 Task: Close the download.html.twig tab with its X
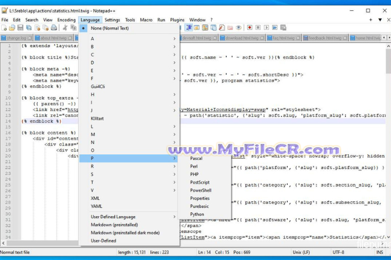coord(262,38)
